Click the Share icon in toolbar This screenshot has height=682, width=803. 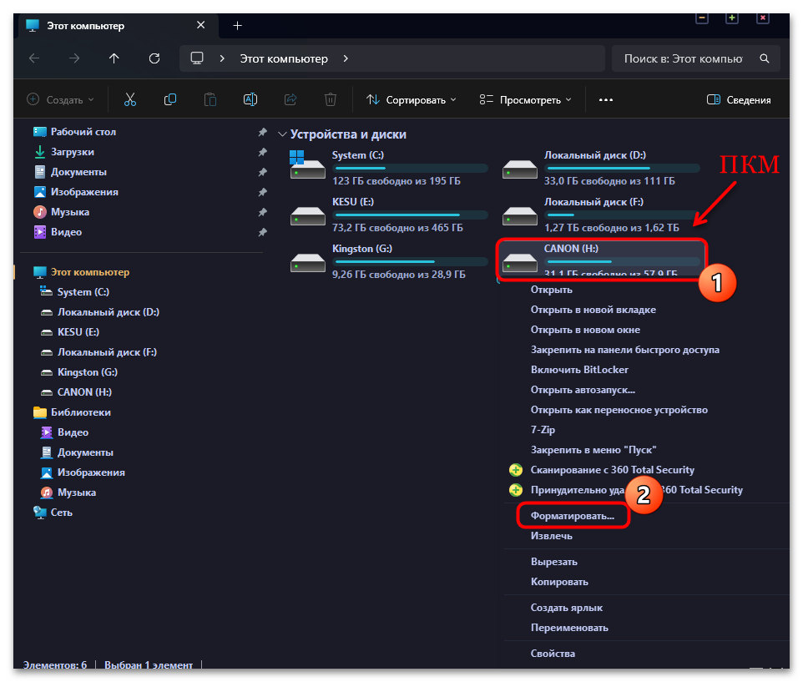point(290,99)
